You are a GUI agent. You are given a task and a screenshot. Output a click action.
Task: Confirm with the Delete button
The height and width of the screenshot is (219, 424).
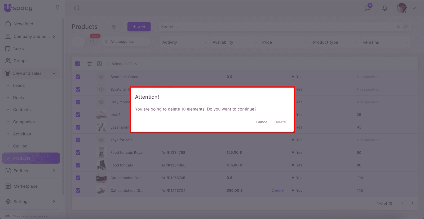pyautogui.click(x=280, y=122)
